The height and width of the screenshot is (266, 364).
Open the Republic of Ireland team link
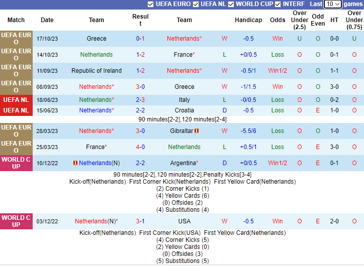(x=97, y=71)
